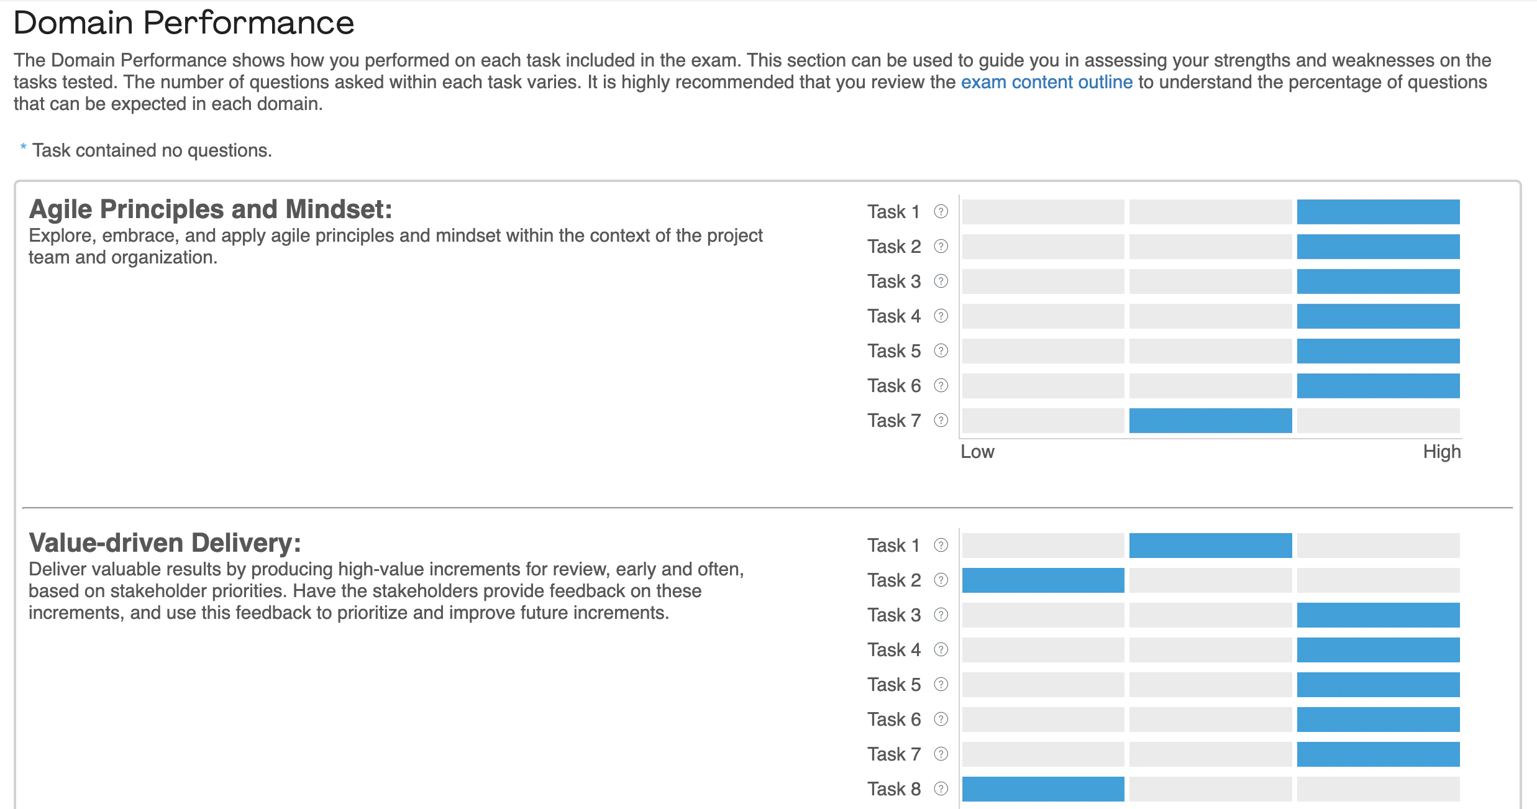Click help icon for Value-driven Delivery Task 1

click(x=941, y=546)
